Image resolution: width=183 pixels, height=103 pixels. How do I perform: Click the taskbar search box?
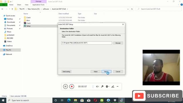(x=29, y=100)
